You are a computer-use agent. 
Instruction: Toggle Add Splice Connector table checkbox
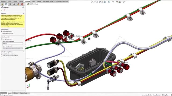point(2,54)
